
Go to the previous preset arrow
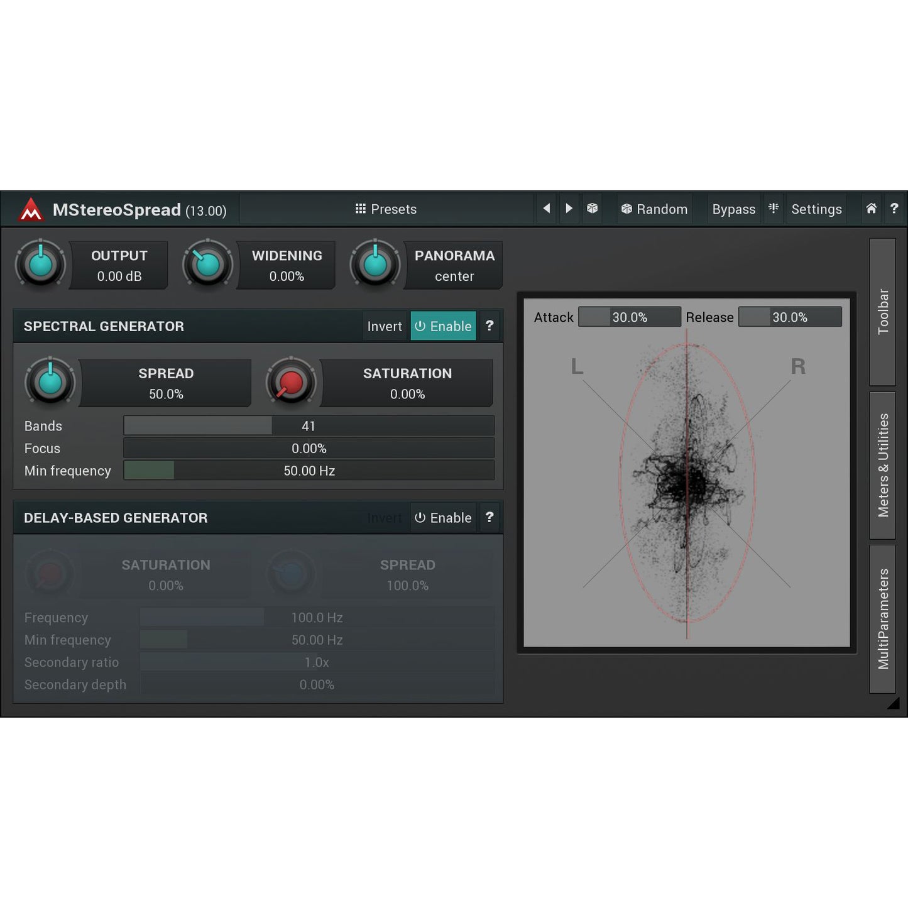click(x=547, y=209)
